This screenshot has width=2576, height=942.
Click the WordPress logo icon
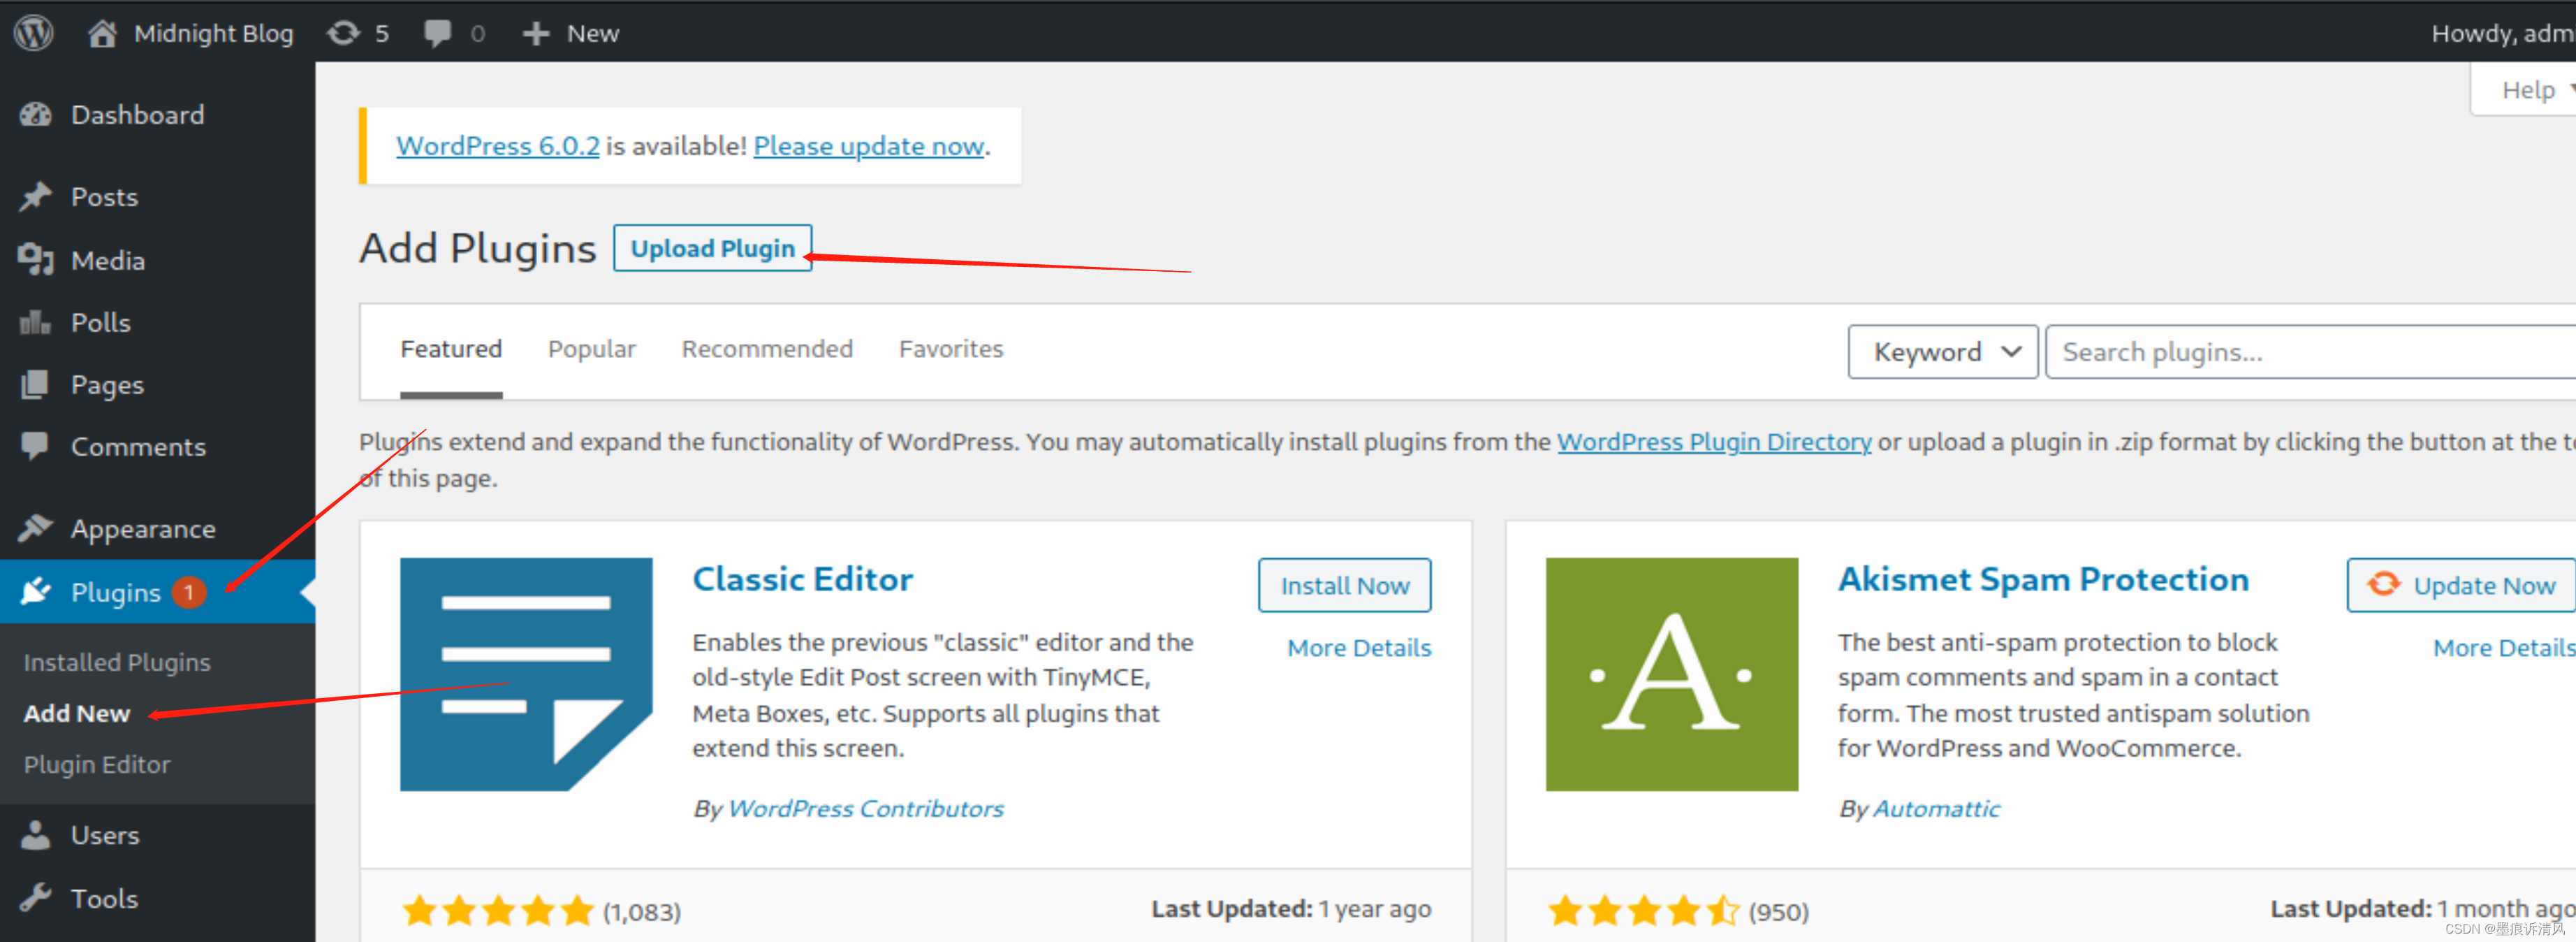pos(34,33)
